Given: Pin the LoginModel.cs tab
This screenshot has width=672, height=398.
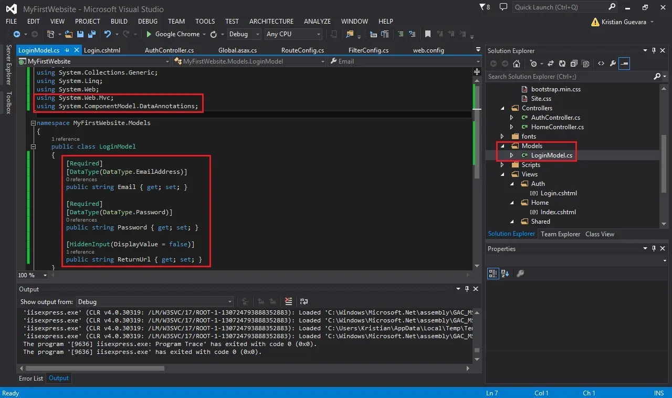Looking at the screenshot, I should [x=66, y=50].
